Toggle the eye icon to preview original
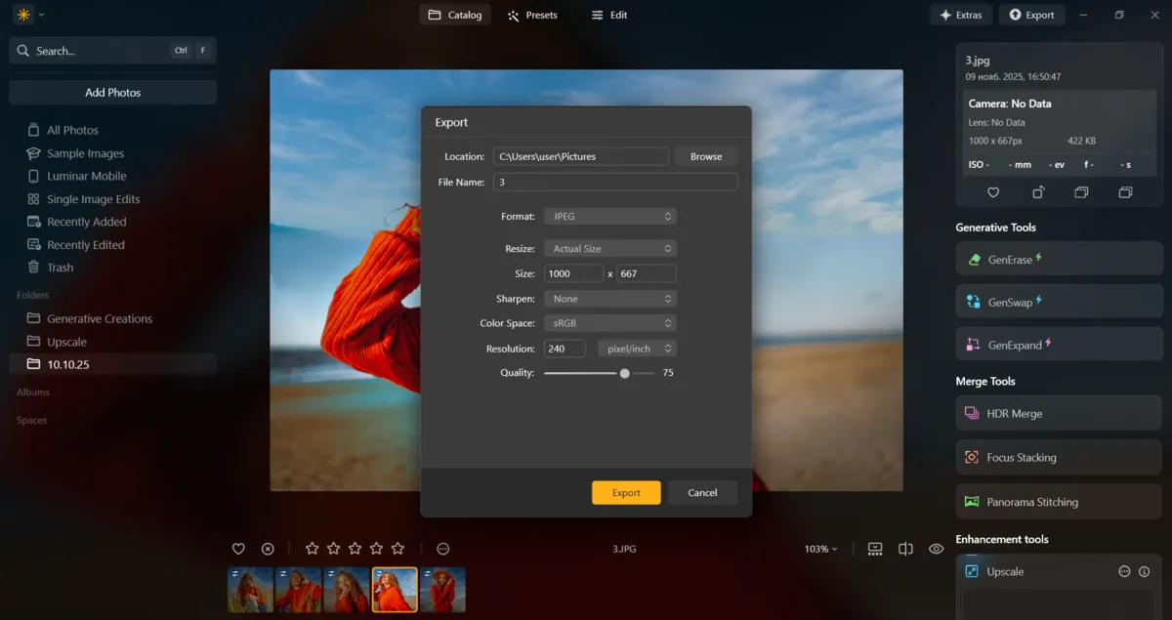 pyautogui.click(x=936, y=549)
